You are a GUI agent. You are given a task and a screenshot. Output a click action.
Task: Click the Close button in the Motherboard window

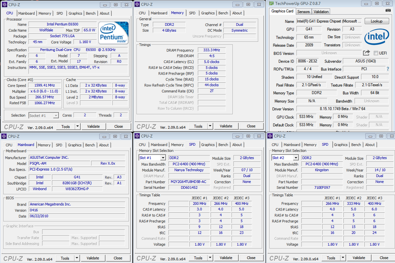click(118, 258)
